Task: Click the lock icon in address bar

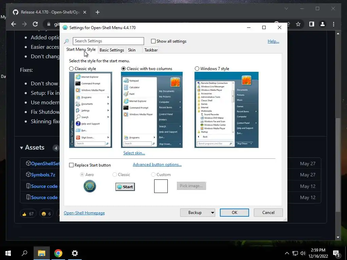Action: pos(48,24)
